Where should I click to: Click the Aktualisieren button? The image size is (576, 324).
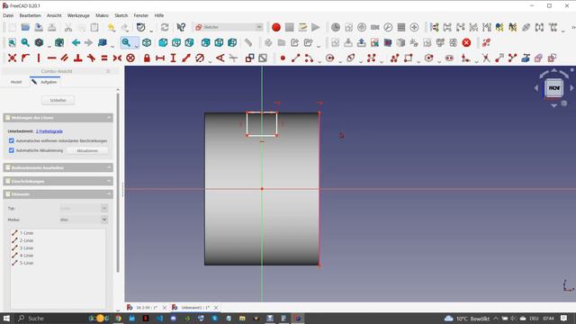pyautogui.click(x=87, y=150)
